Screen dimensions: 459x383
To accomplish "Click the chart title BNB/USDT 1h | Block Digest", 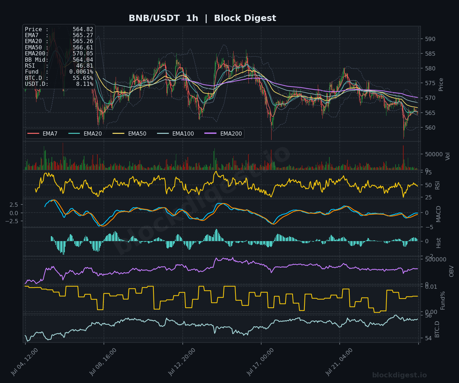I will tap(202, 18).
